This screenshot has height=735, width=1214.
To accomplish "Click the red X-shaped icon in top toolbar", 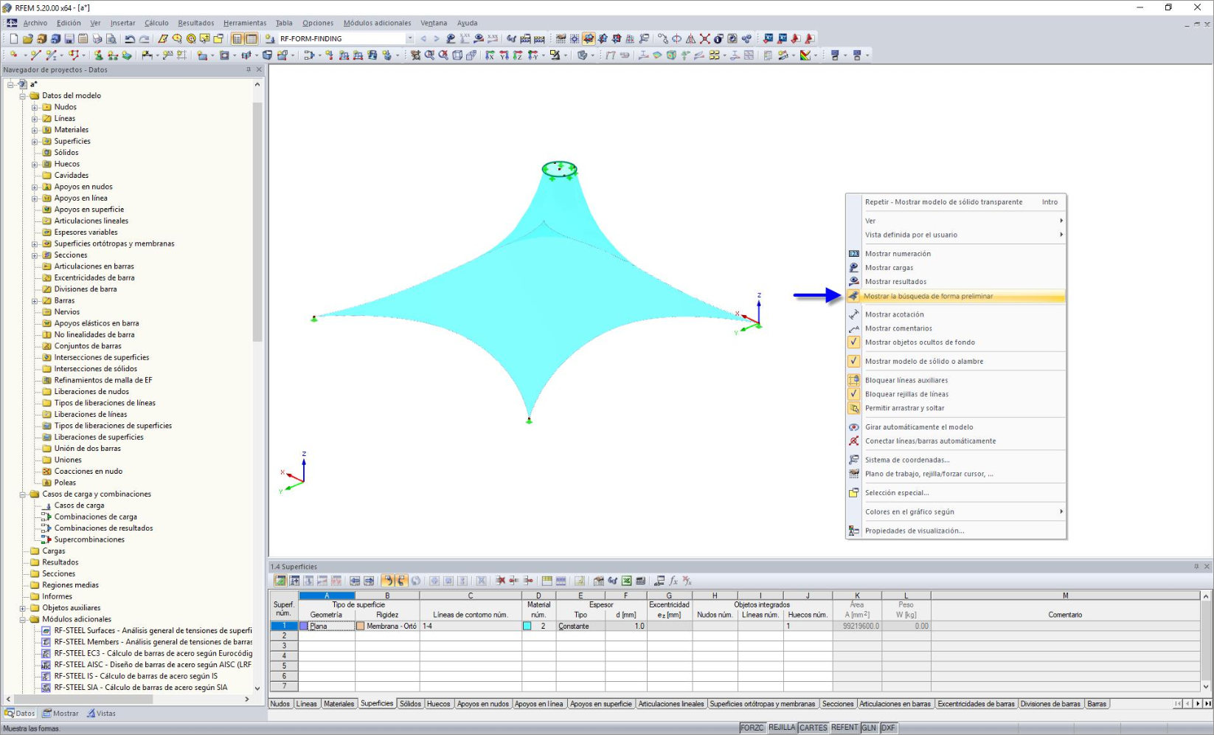I will coord(704,38).
